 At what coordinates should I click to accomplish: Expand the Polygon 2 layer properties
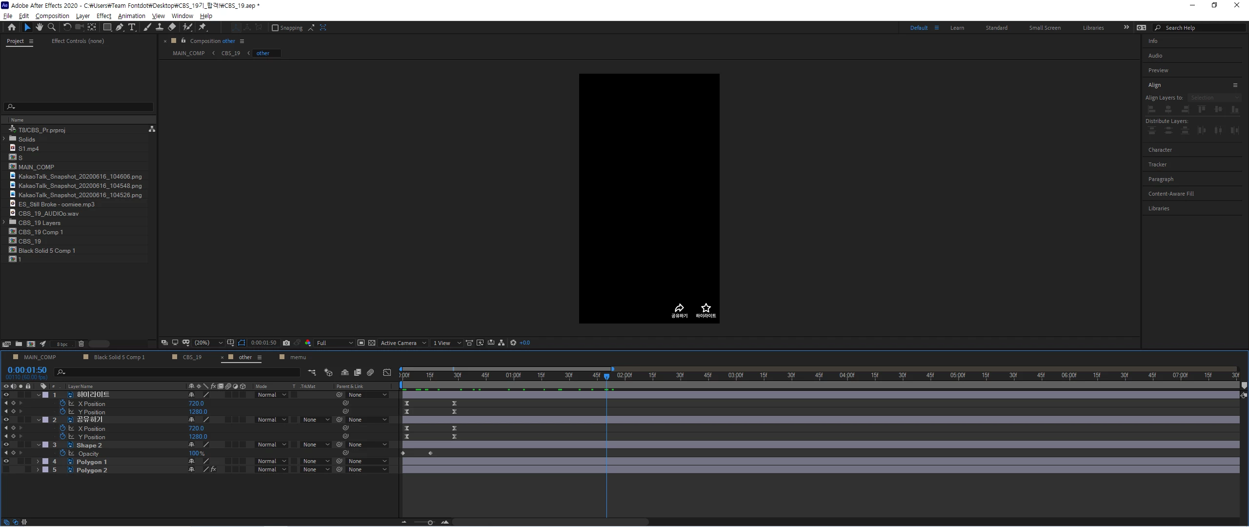(x=38, y=470)
